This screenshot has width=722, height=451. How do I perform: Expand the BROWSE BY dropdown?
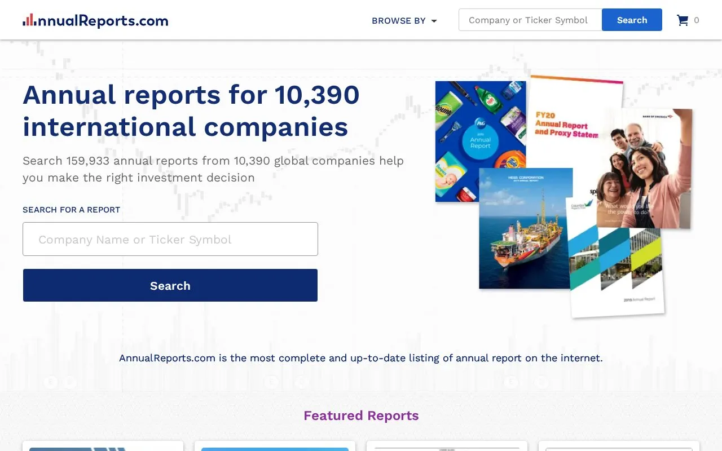(404, 21)
